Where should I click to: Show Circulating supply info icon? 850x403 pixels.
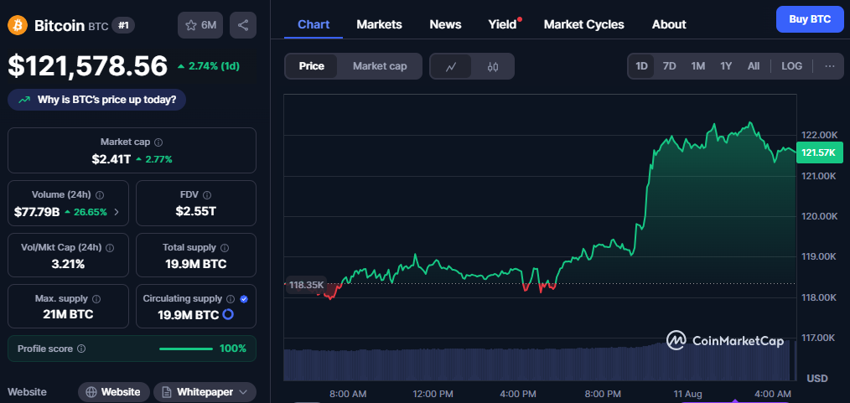click(231, 299)
